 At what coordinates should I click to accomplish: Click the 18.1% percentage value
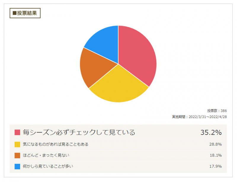(x=216, y=155)
